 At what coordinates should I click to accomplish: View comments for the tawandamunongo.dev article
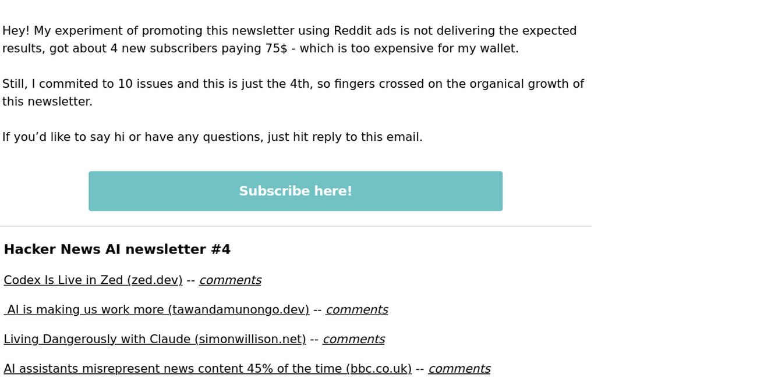(x=356, y=310)
